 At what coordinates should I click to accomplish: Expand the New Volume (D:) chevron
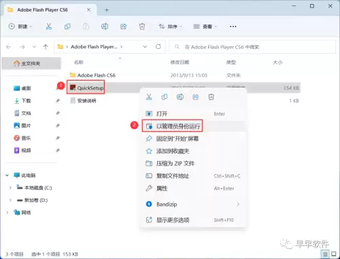[10, 200]
